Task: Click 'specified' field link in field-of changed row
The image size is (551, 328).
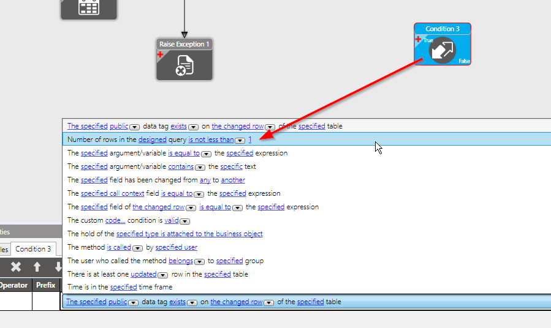Action: point(94,207)
